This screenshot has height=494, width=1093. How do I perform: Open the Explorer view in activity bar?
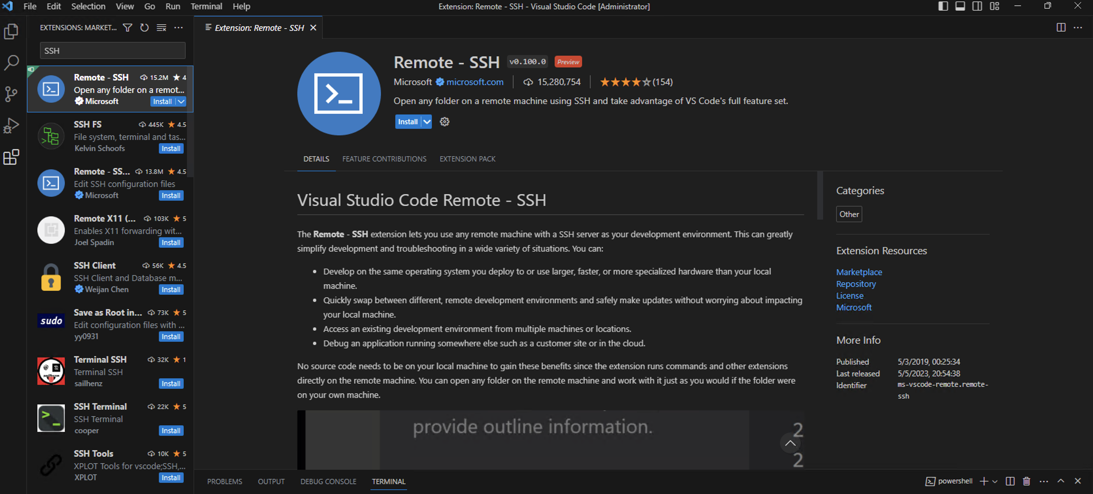coord(11,31)
